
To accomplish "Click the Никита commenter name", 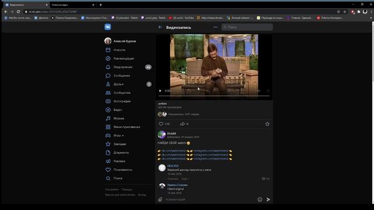I will [x=177, y=185].
